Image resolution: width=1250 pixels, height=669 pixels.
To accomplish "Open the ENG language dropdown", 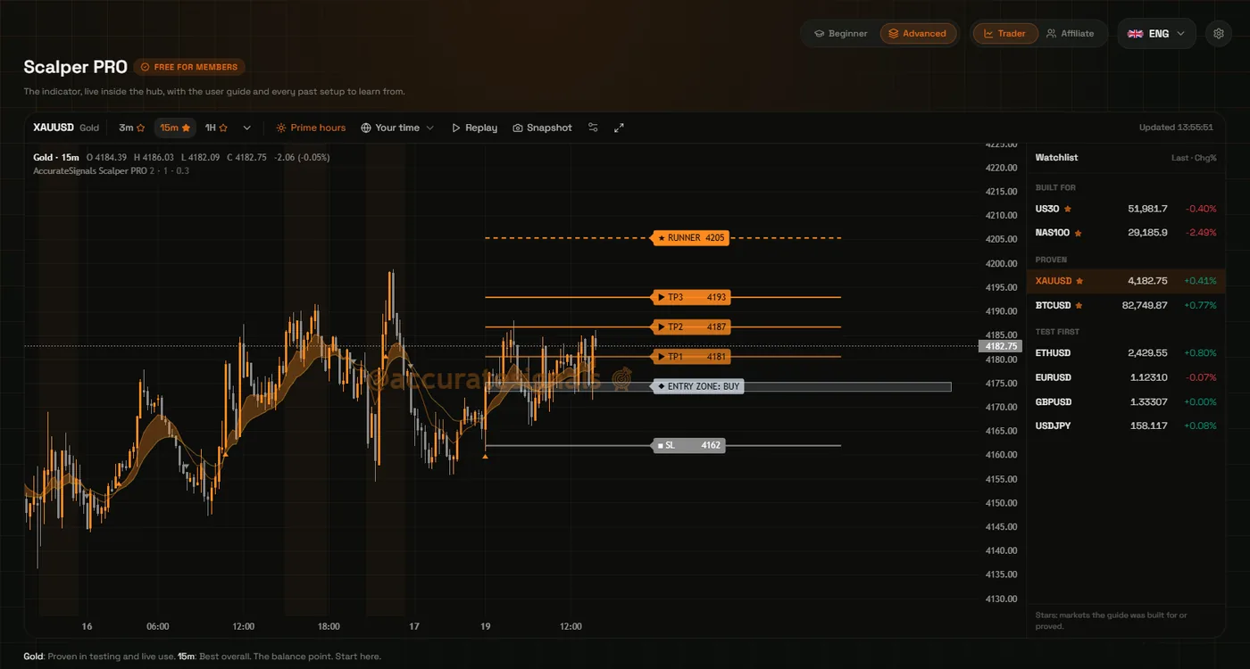I will coord(1156,33).
